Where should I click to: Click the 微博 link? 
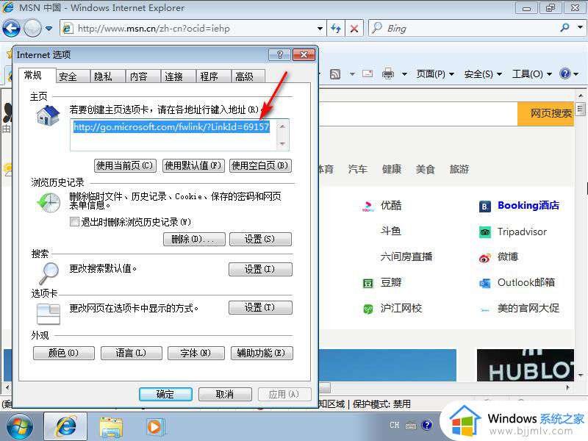pos(508,257)
